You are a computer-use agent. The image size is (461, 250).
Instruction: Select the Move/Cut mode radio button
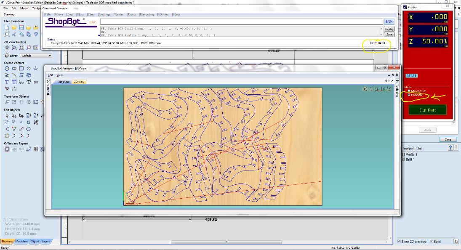(409, 91)
